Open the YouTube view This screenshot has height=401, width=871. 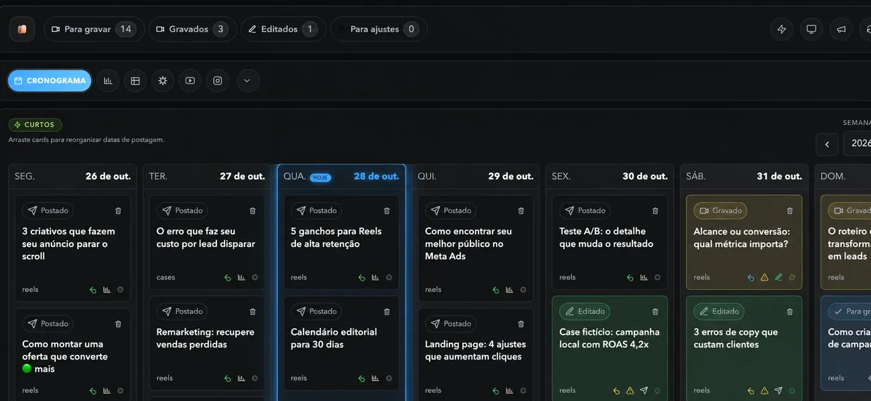click(190, 80)
